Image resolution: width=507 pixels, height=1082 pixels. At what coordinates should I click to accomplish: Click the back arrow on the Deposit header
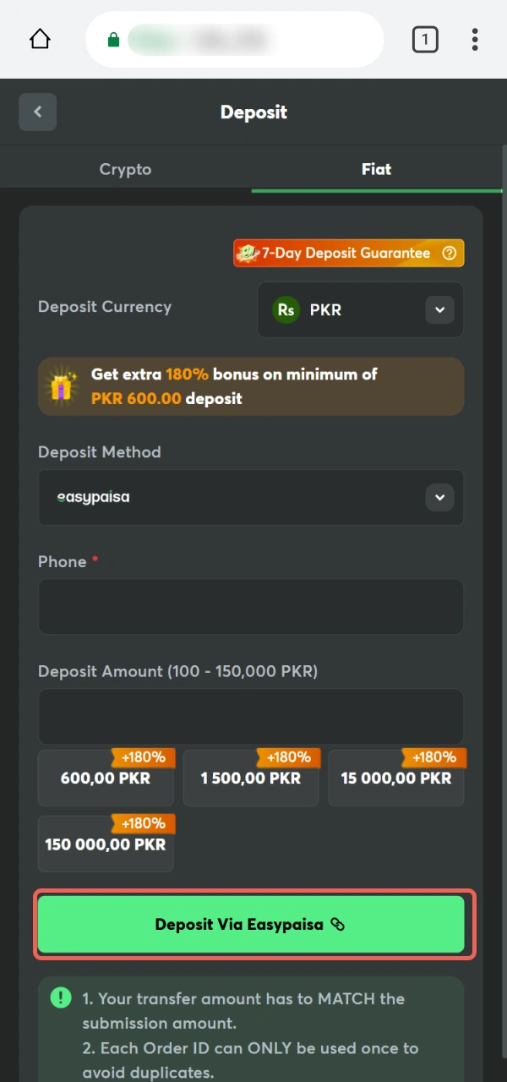pos(37,112)
